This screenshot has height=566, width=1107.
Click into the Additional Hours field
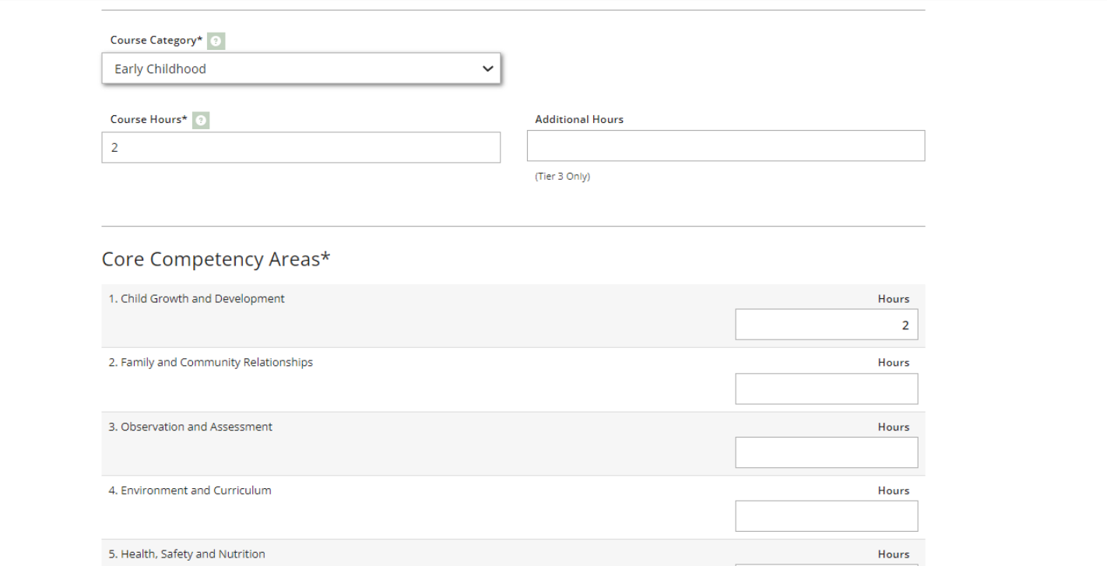pyautogui.click(x=726, y=146)
